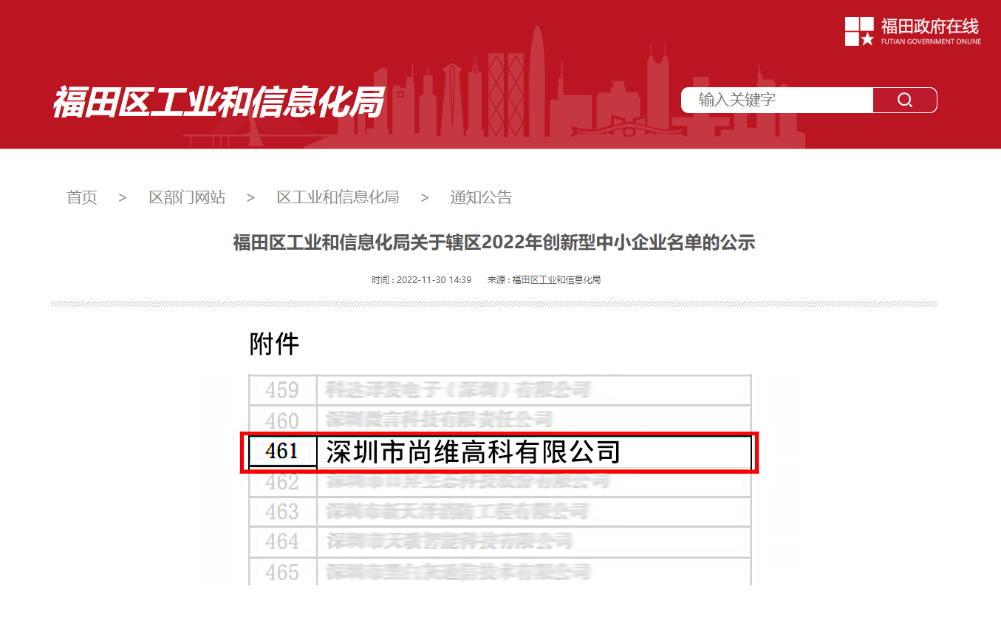Select the article headline about 2022年创新型中小企业名单
This screenshot has width=1001, height=640.
point(494,242)
